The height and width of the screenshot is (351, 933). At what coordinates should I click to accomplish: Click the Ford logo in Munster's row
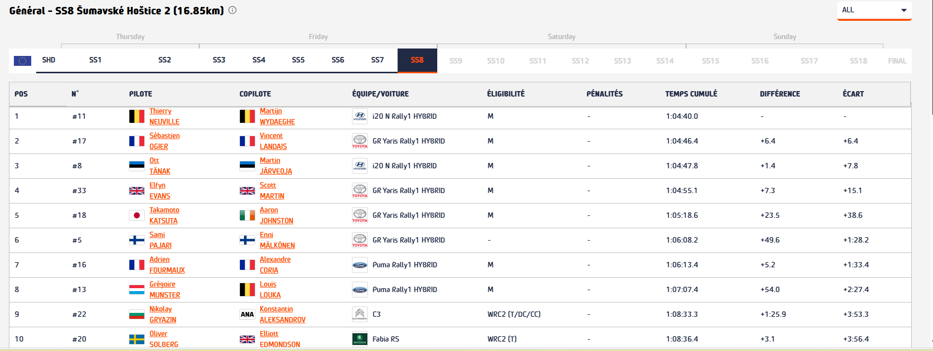click(360, 290)
